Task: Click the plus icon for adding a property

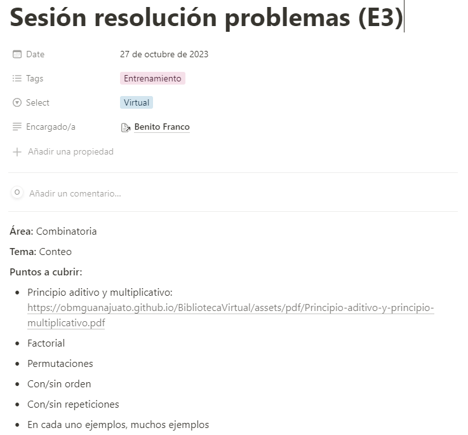Action: pyautogui.click(x=17, y=152)
